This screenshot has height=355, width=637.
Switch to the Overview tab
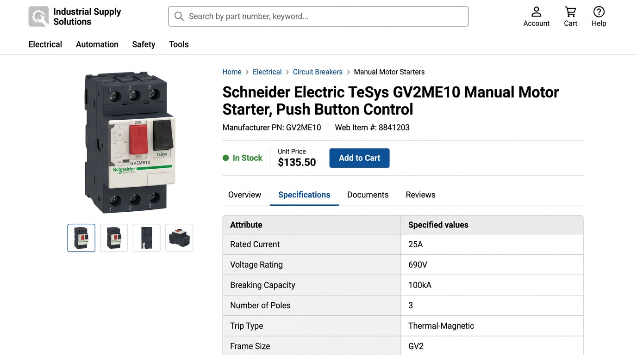pyautogui.click(x=244, y=195)
